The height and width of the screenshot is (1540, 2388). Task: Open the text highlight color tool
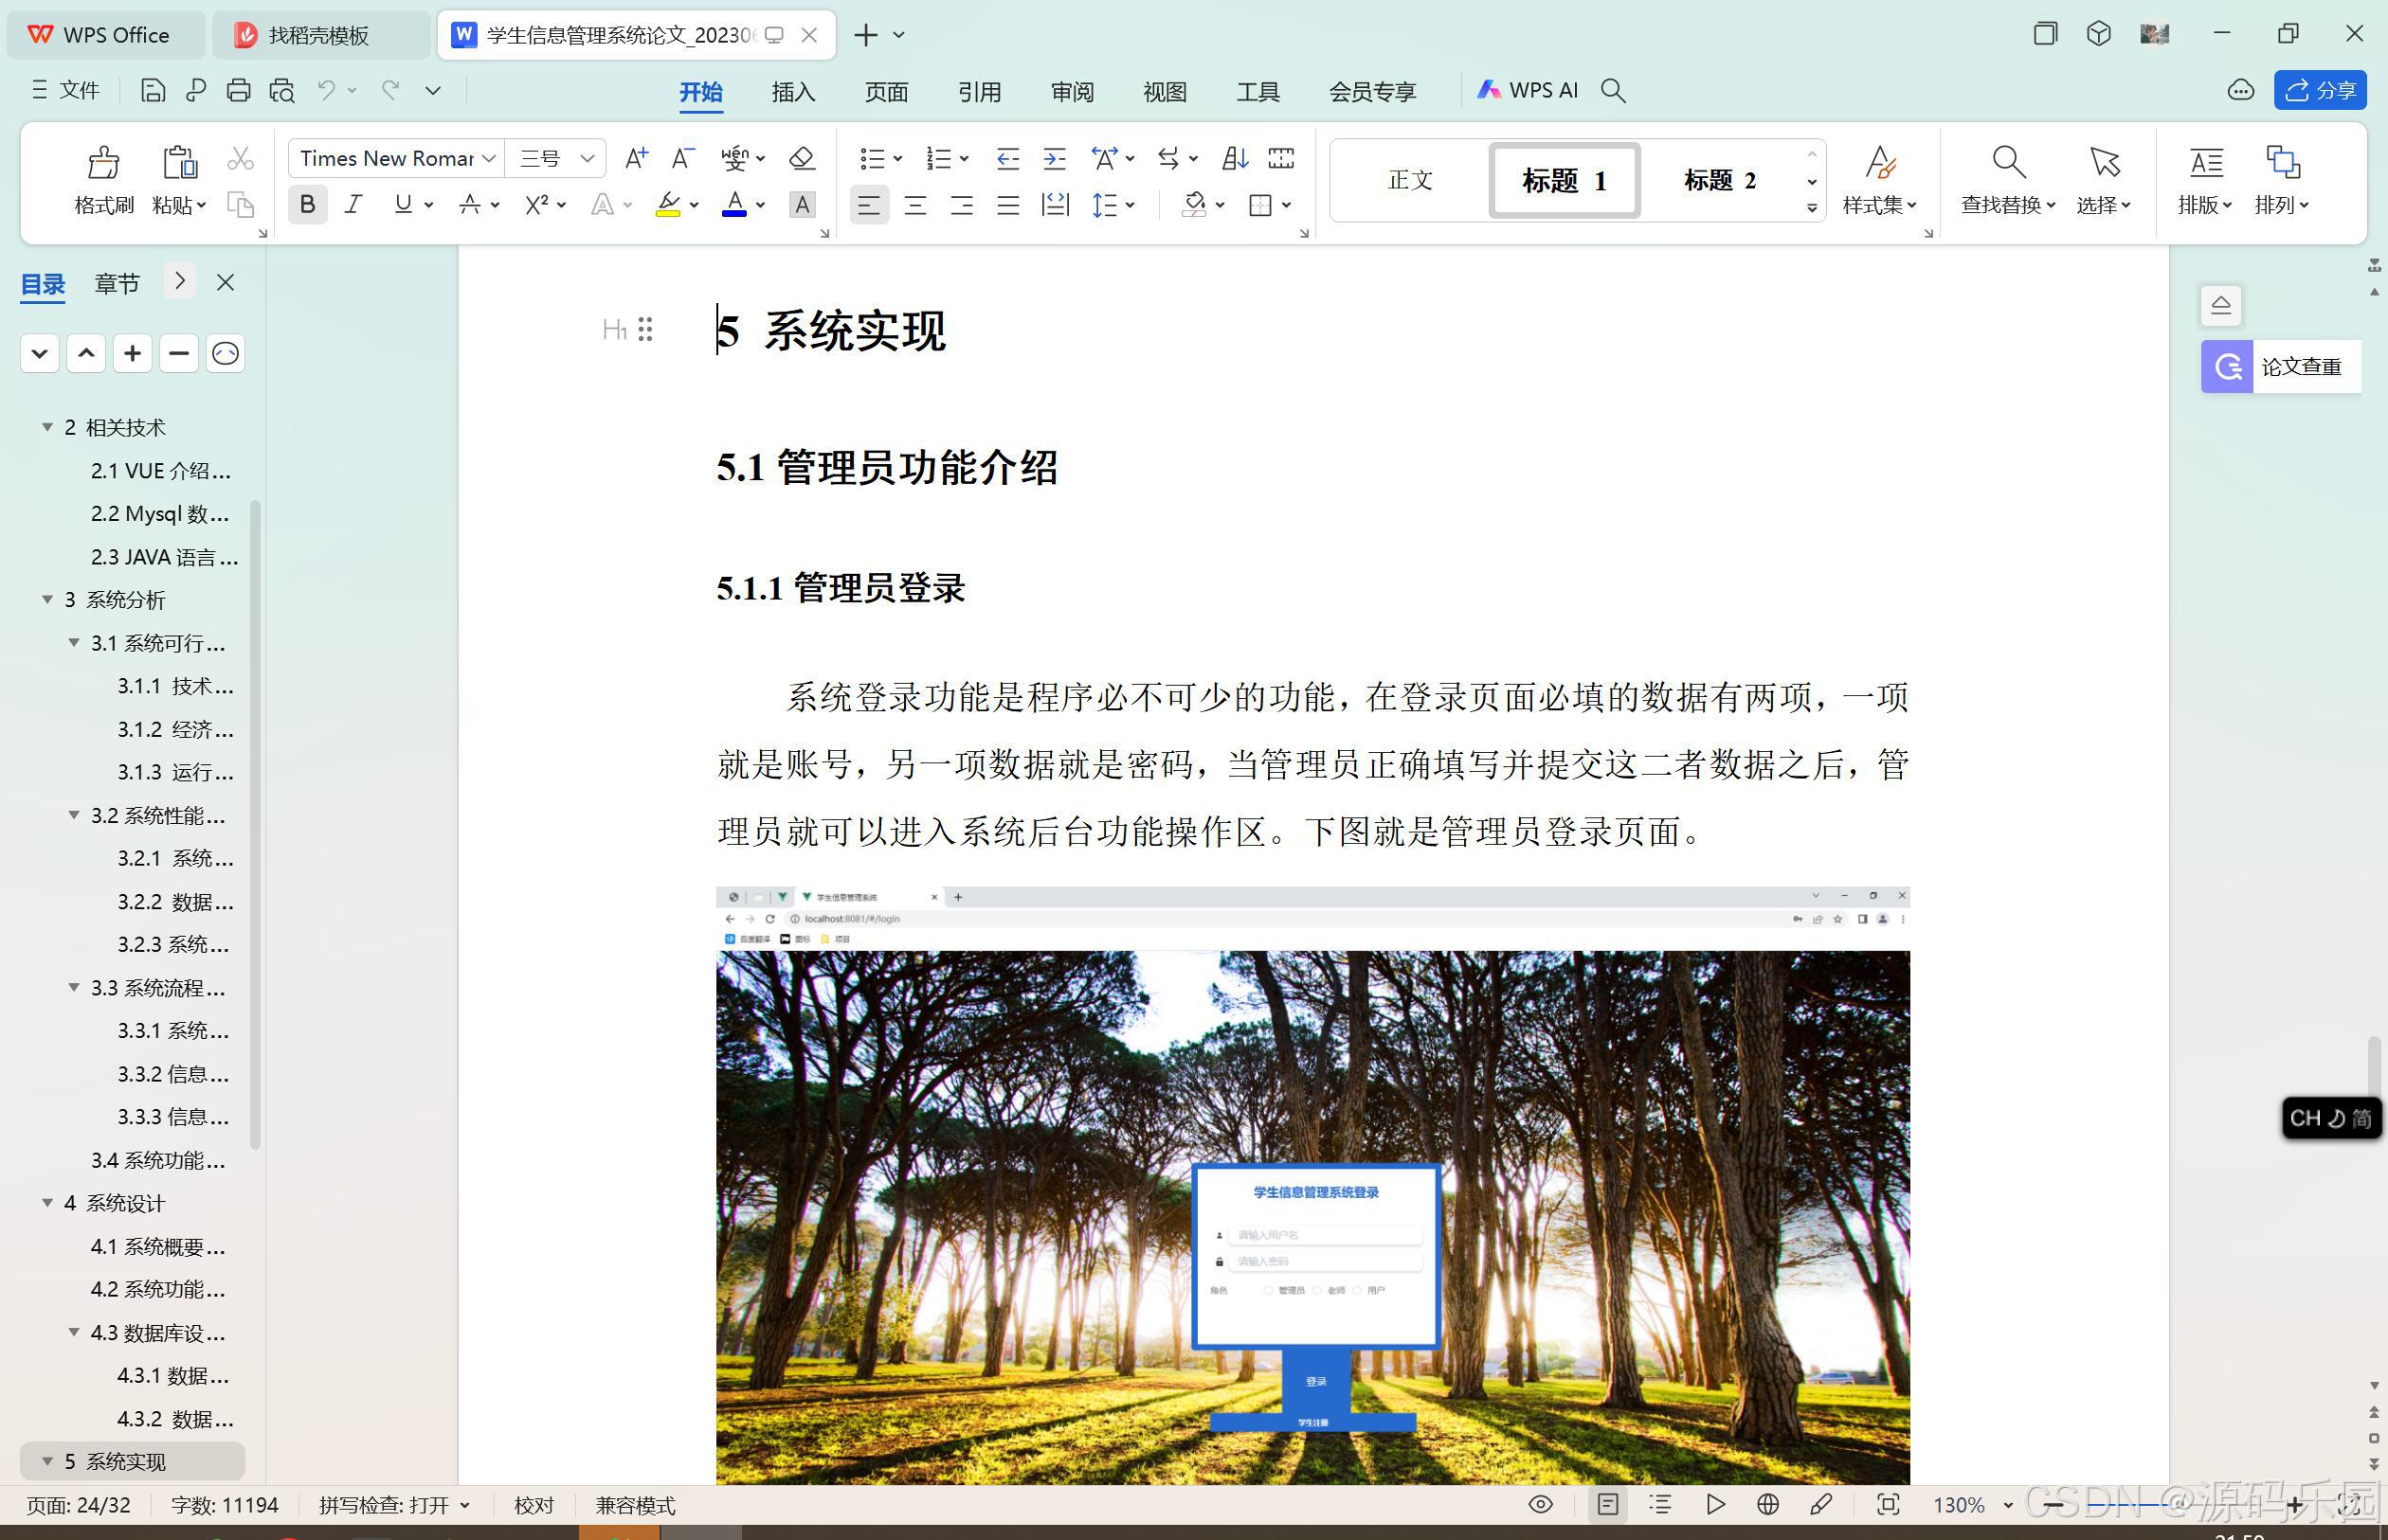pos(669,205)
